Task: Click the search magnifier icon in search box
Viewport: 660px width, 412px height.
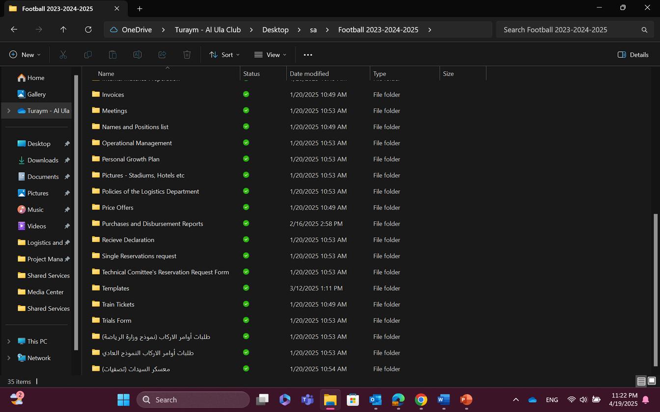Action: tap(644, 30)
